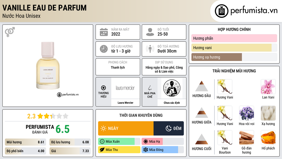Click the orange Ngày daytime segment

[126, 128]
